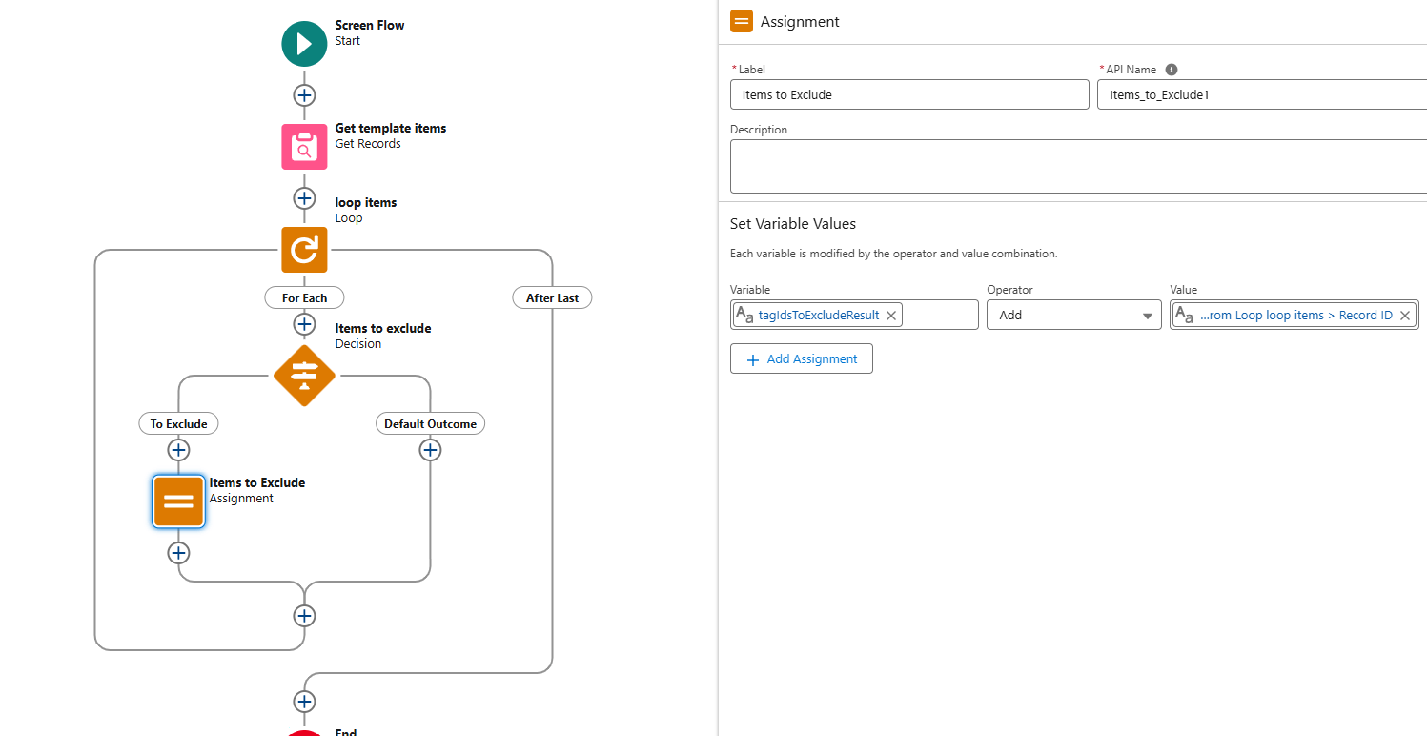Click the For Each path label
The width and height of the screenshot is (1427, 736).
pyautogui.click(x=304, y=298)
